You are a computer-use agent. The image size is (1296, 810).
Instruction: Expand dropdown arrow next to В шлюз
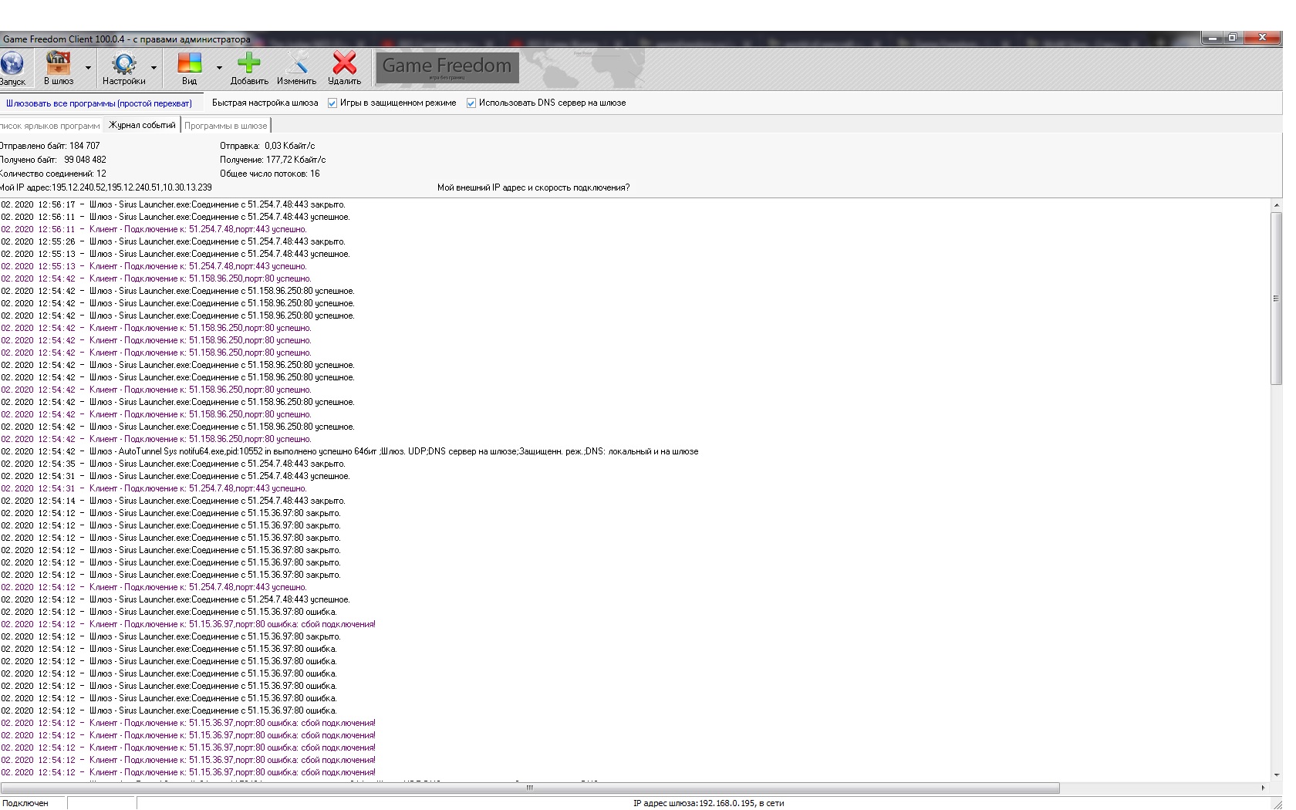[88, 68]
